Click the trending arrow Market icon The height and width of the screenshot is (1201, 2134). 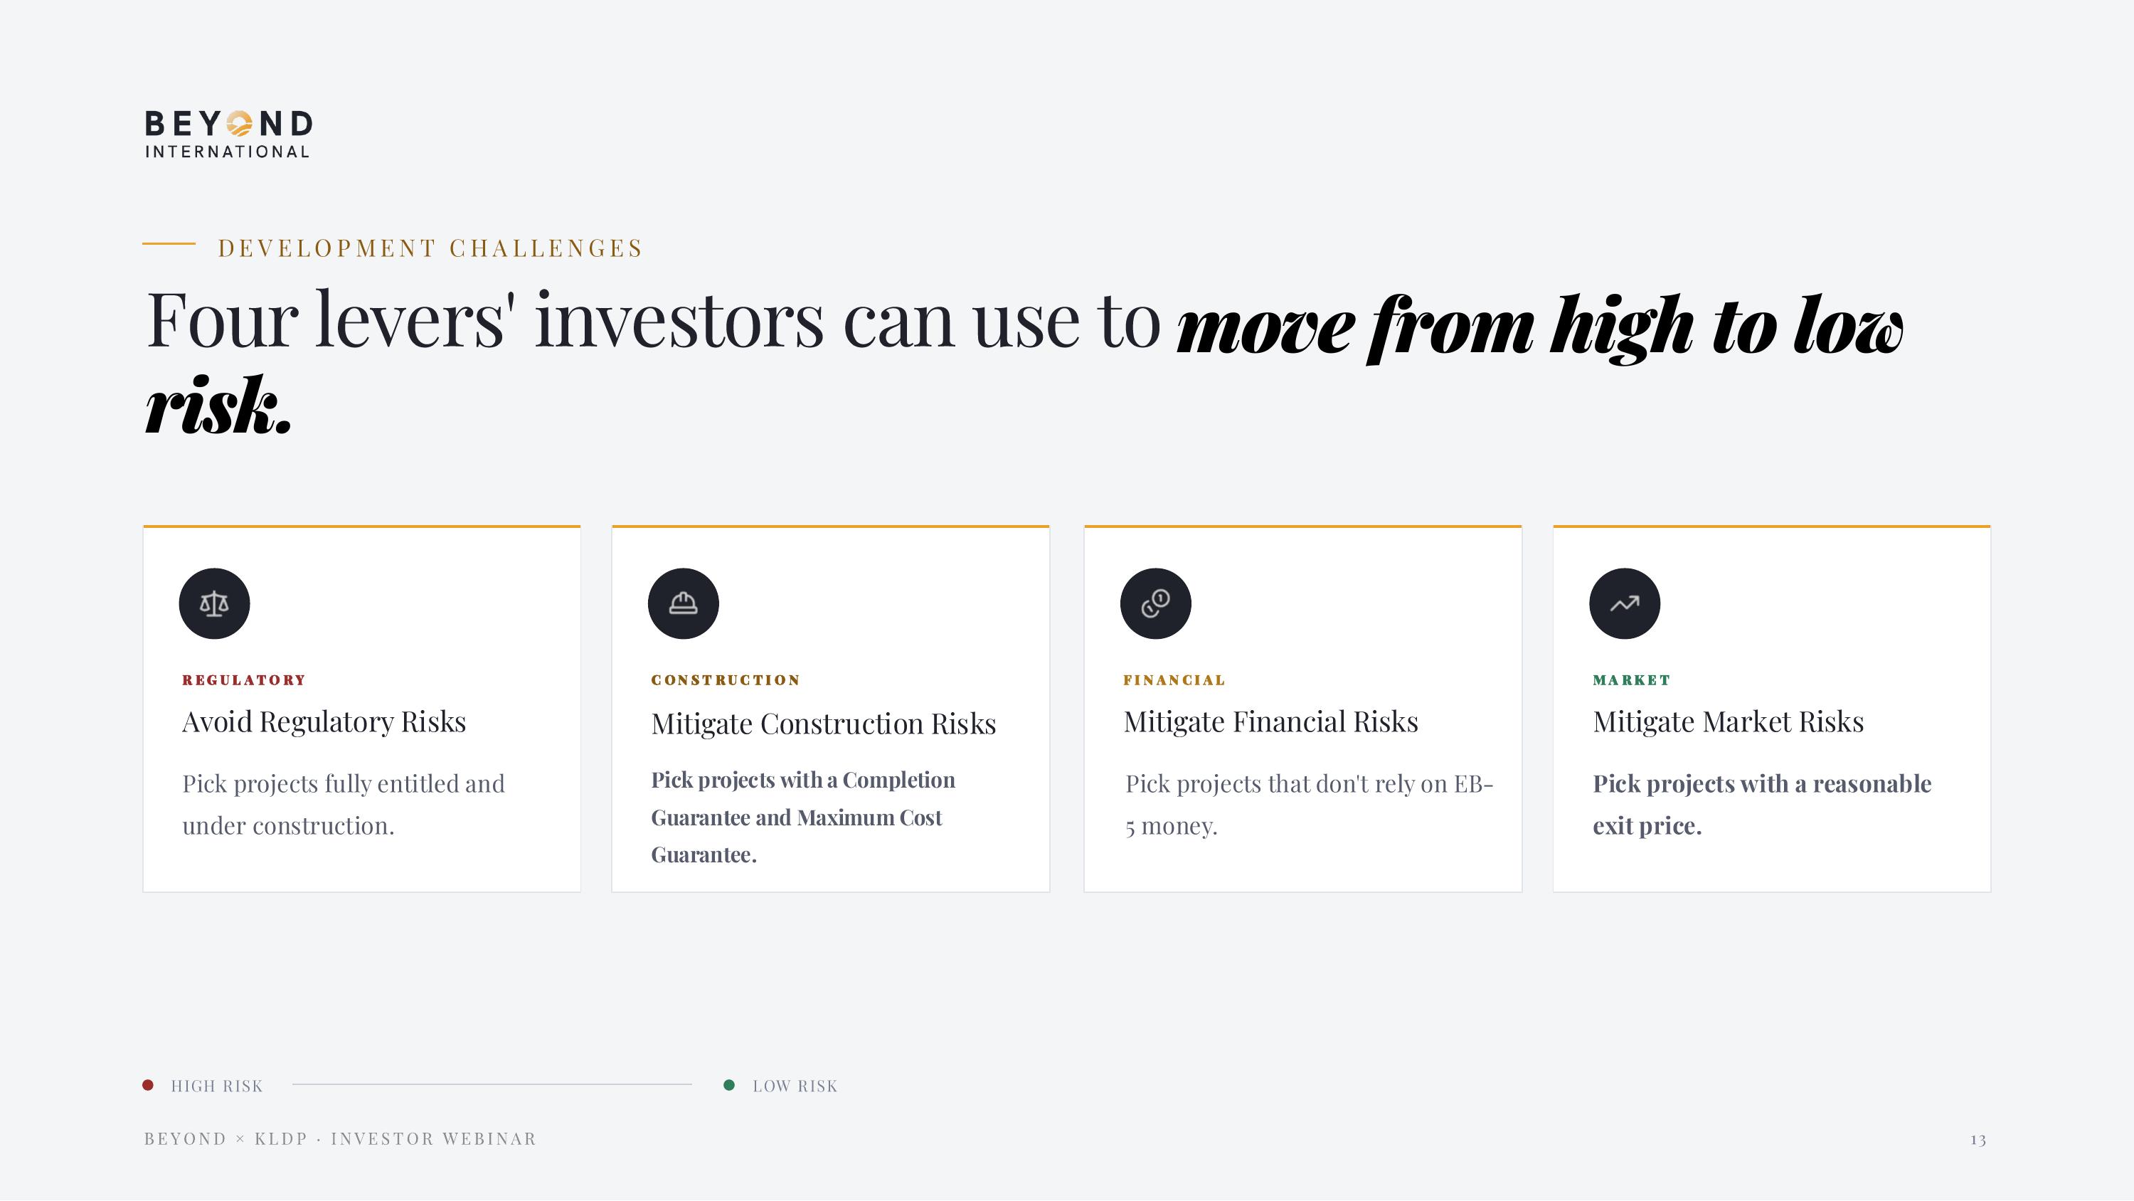pyautogui.click(x=1624, y=603)
